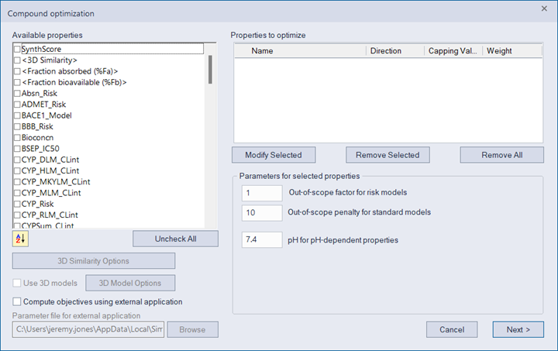Proceed with the Next > button
Image resolution: width=558 pixels, height=351 pixels.
518,329
